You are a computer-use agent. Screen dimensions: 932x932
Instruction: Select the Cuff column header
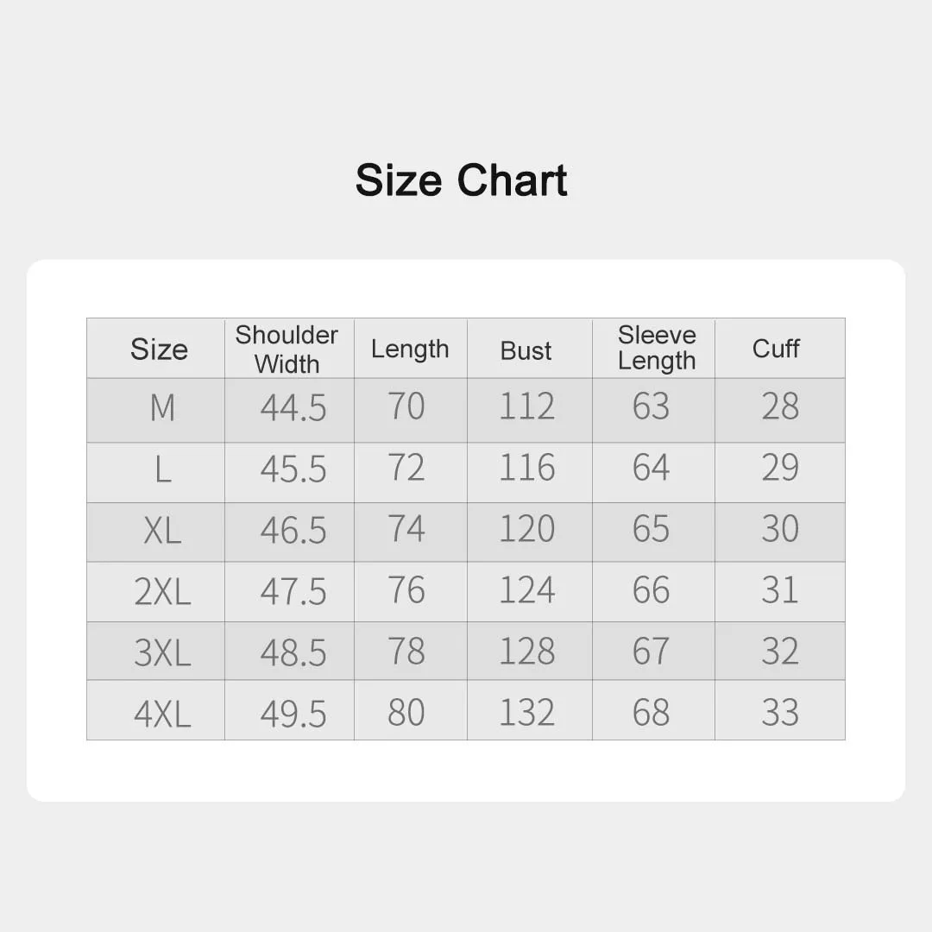point(776,349)
